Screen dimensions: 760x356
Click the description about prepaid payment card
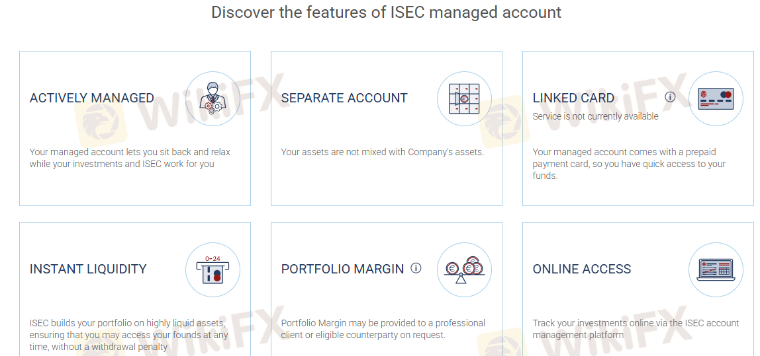click(629, 164)
